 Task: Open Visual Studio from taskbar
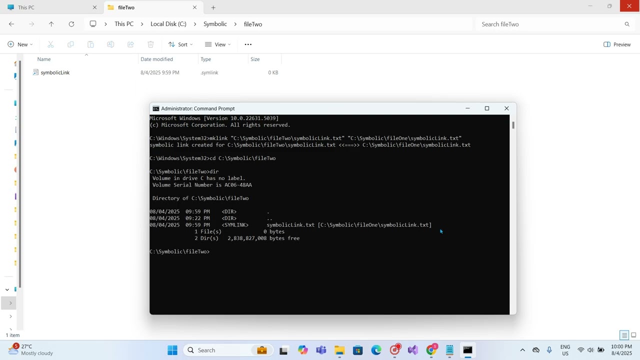coord(412,350)
